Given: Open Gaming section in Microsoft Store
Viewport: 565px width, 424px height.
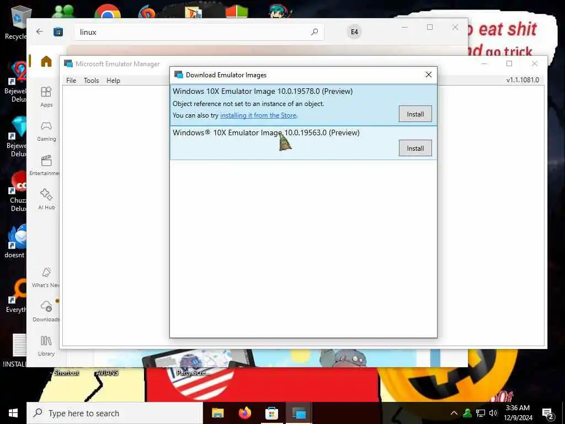Looking at the screenshot, I should (x=46, y=131).
